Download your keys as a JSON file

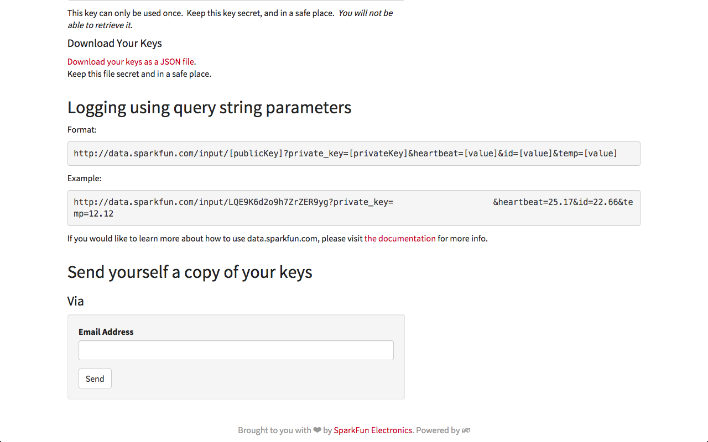131,62
